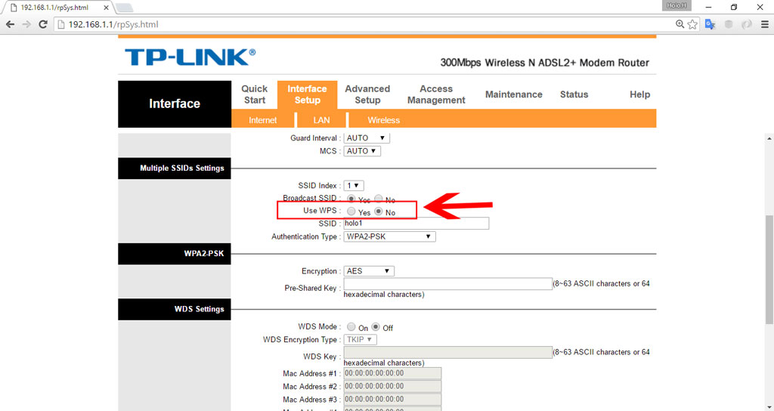Image resolution: width=774 pixels, height=411 pixels.
Task: Click the page vertical scrollbar thumb
Action: click(769, 270)
